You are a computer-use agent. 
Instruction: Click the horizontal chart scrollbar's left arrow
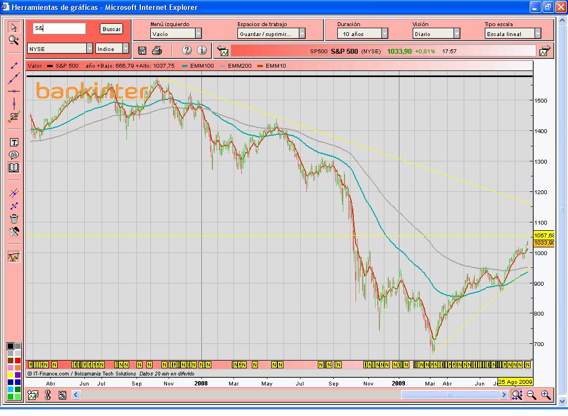(x=77, y=395)
